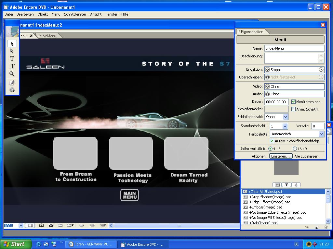Close the IndexMenu tab with x
This screenshot has height=249, width=333.
pos(31,36)
